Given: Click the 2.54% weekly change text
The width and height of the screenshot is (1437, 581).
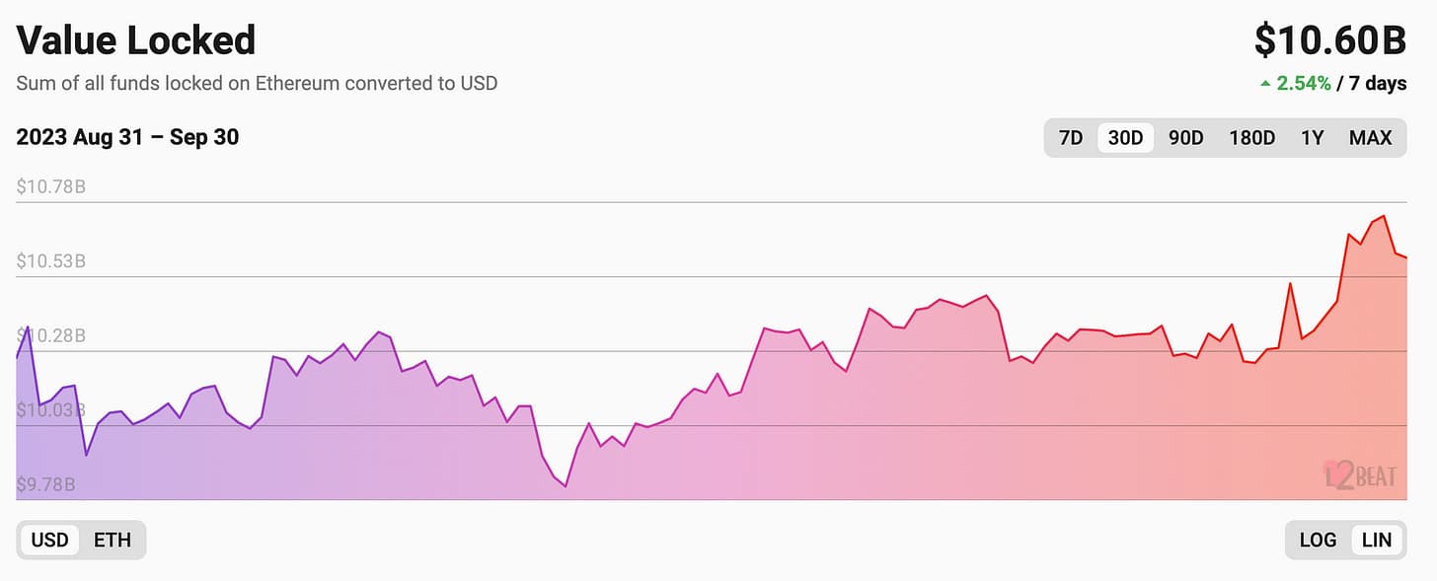Looking at the screenshot, I should (x=1304, y=83).
